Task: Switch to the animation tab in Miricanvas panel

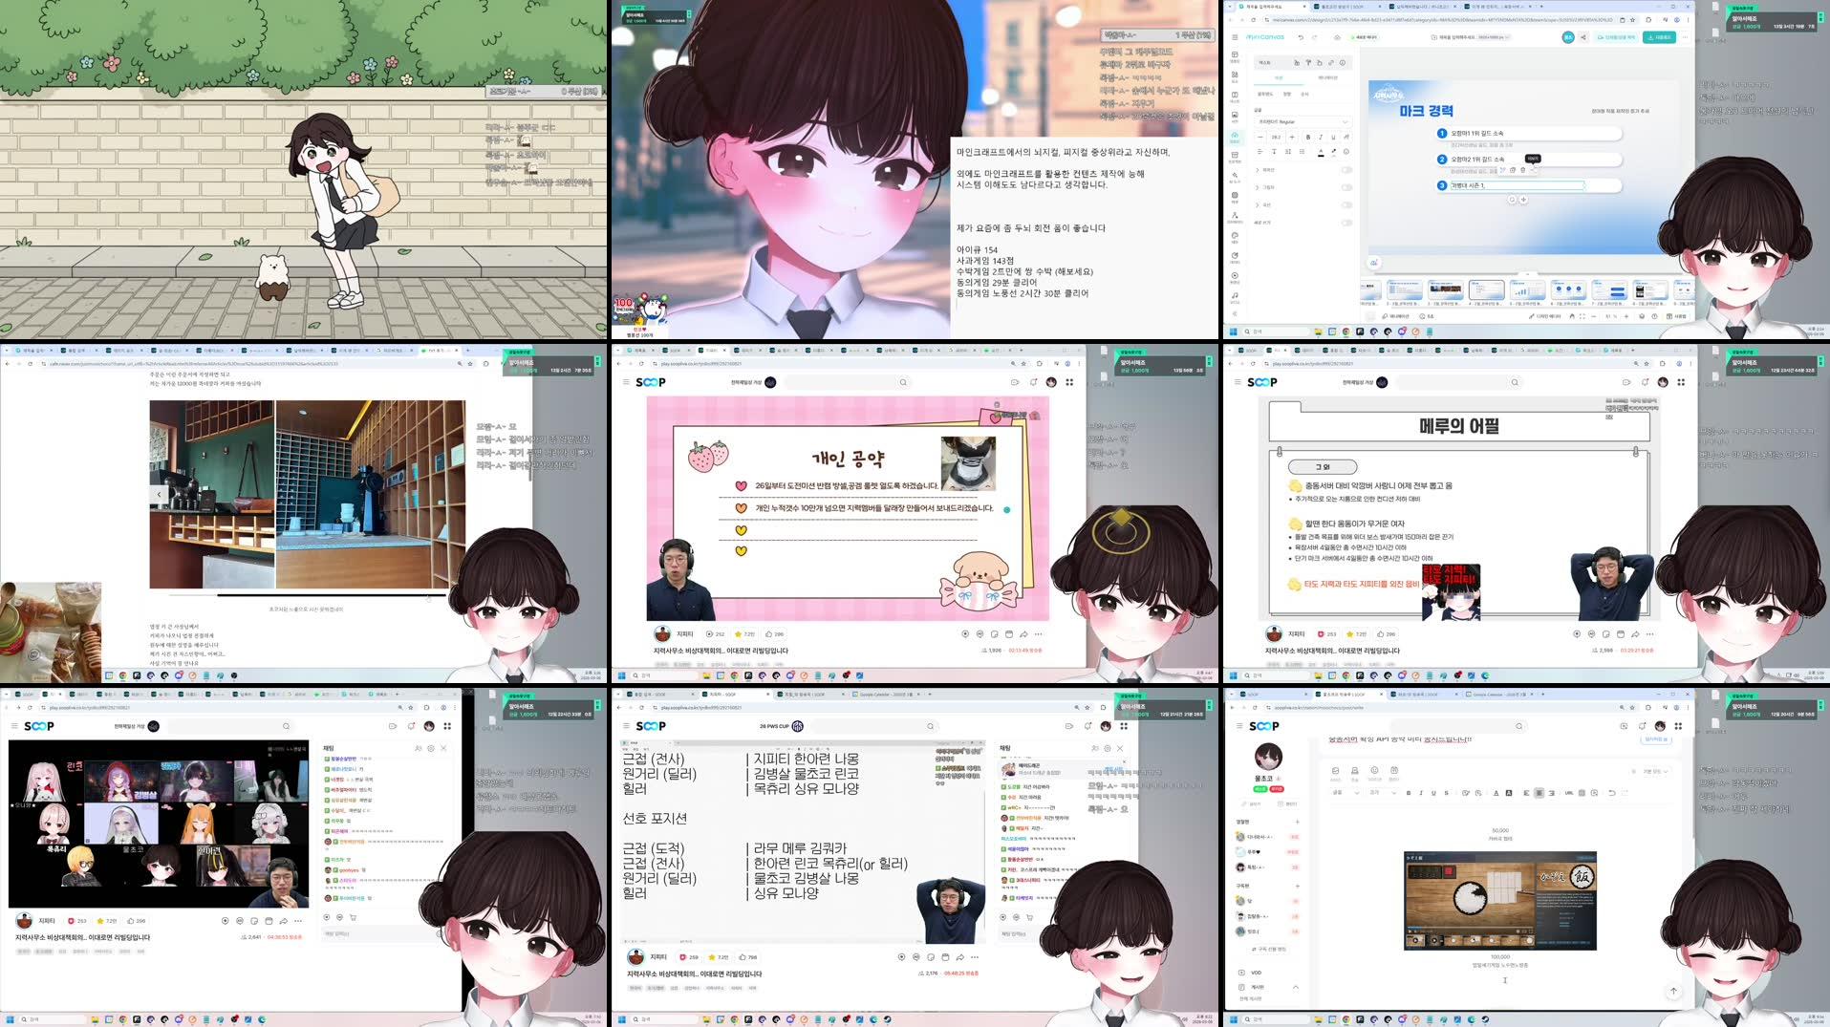Action: pyautogui.click(x=1328, y=77)
